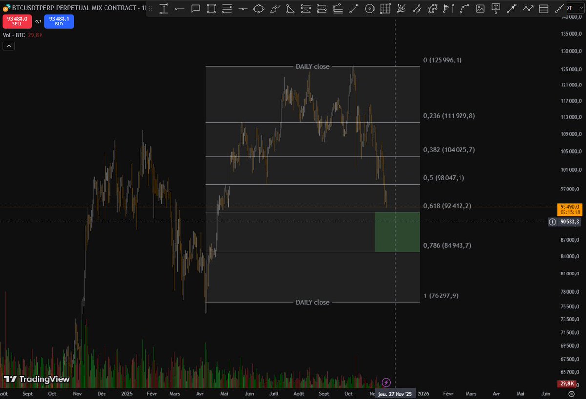
Task: Click the 0,786 (84 943,7) Fibonacci label
Action: click(447, 245)
